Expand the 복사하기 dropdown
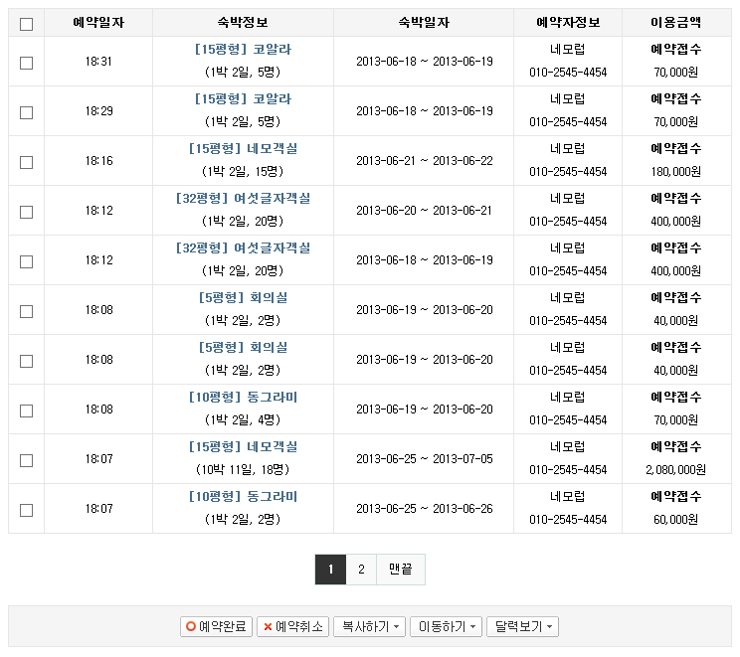Image resolution: width=740 pixels, height=657 pixels. 369,627
